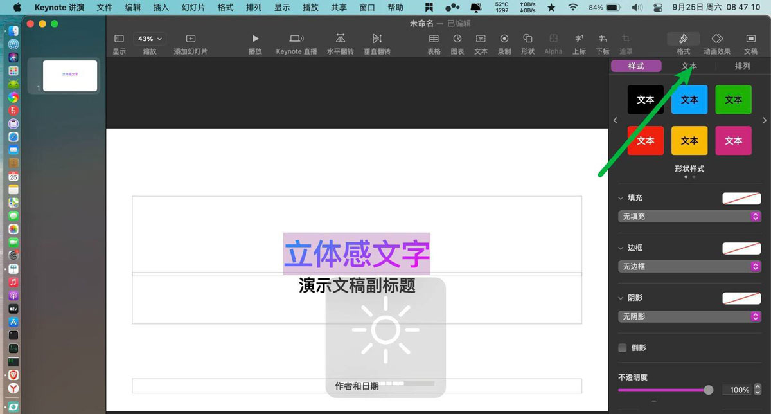The height and width of the screenshot is (414, 771).
Task: Go to previous shape styles page
Action: coord(616,120)
